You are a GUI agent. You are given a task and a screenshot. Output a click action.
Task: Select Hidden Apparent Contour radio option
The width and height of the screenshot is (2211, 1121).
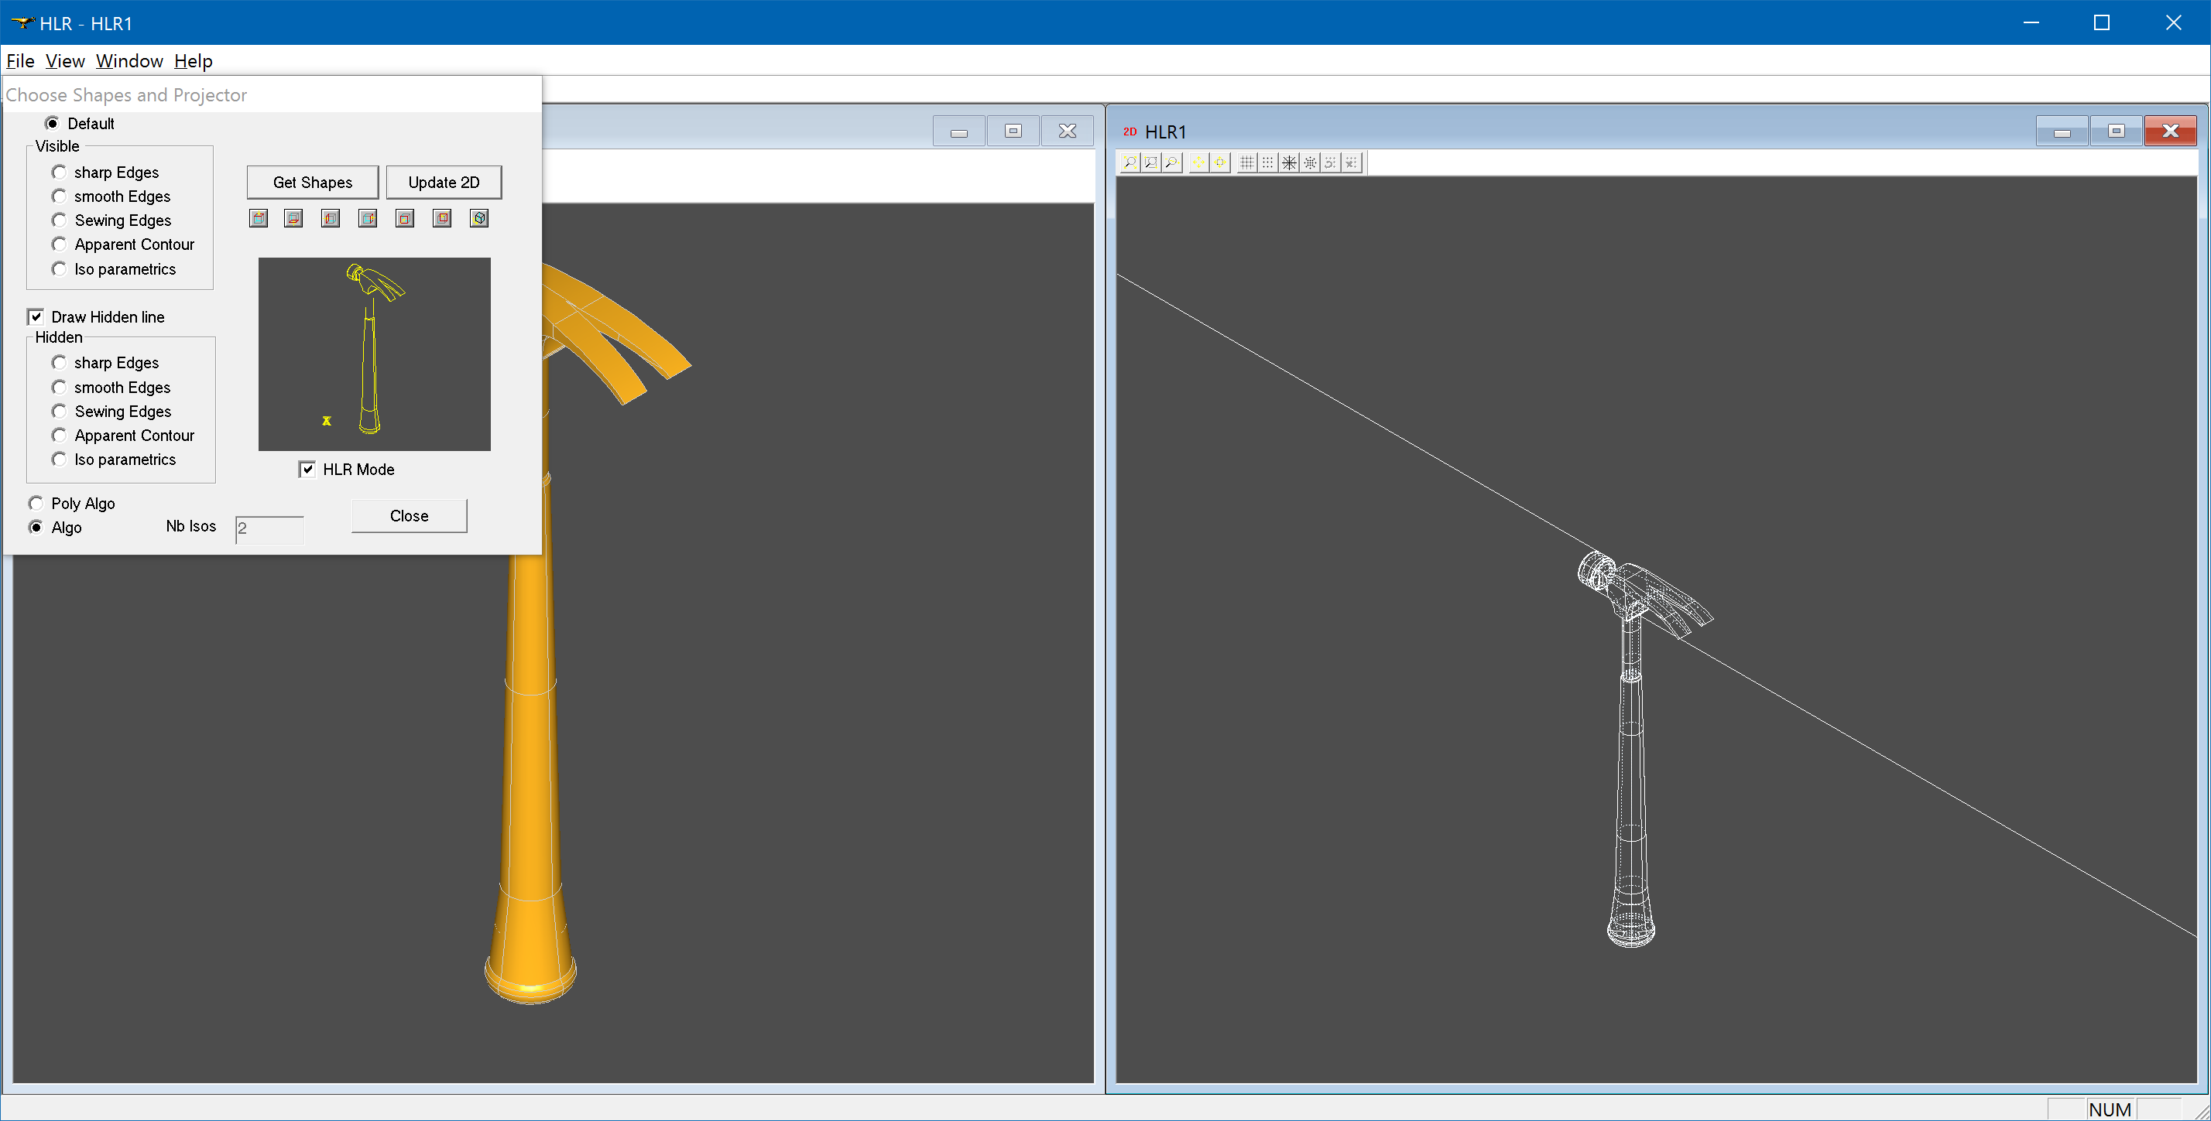point(59,436)
